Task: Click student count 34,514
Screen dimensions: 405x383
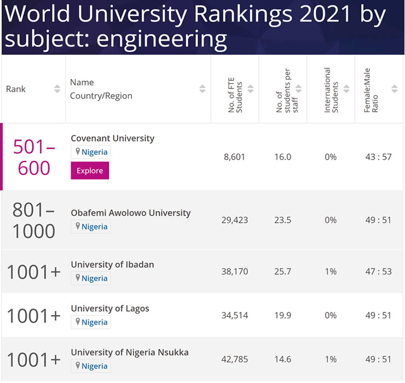Action: click(235, 316)
